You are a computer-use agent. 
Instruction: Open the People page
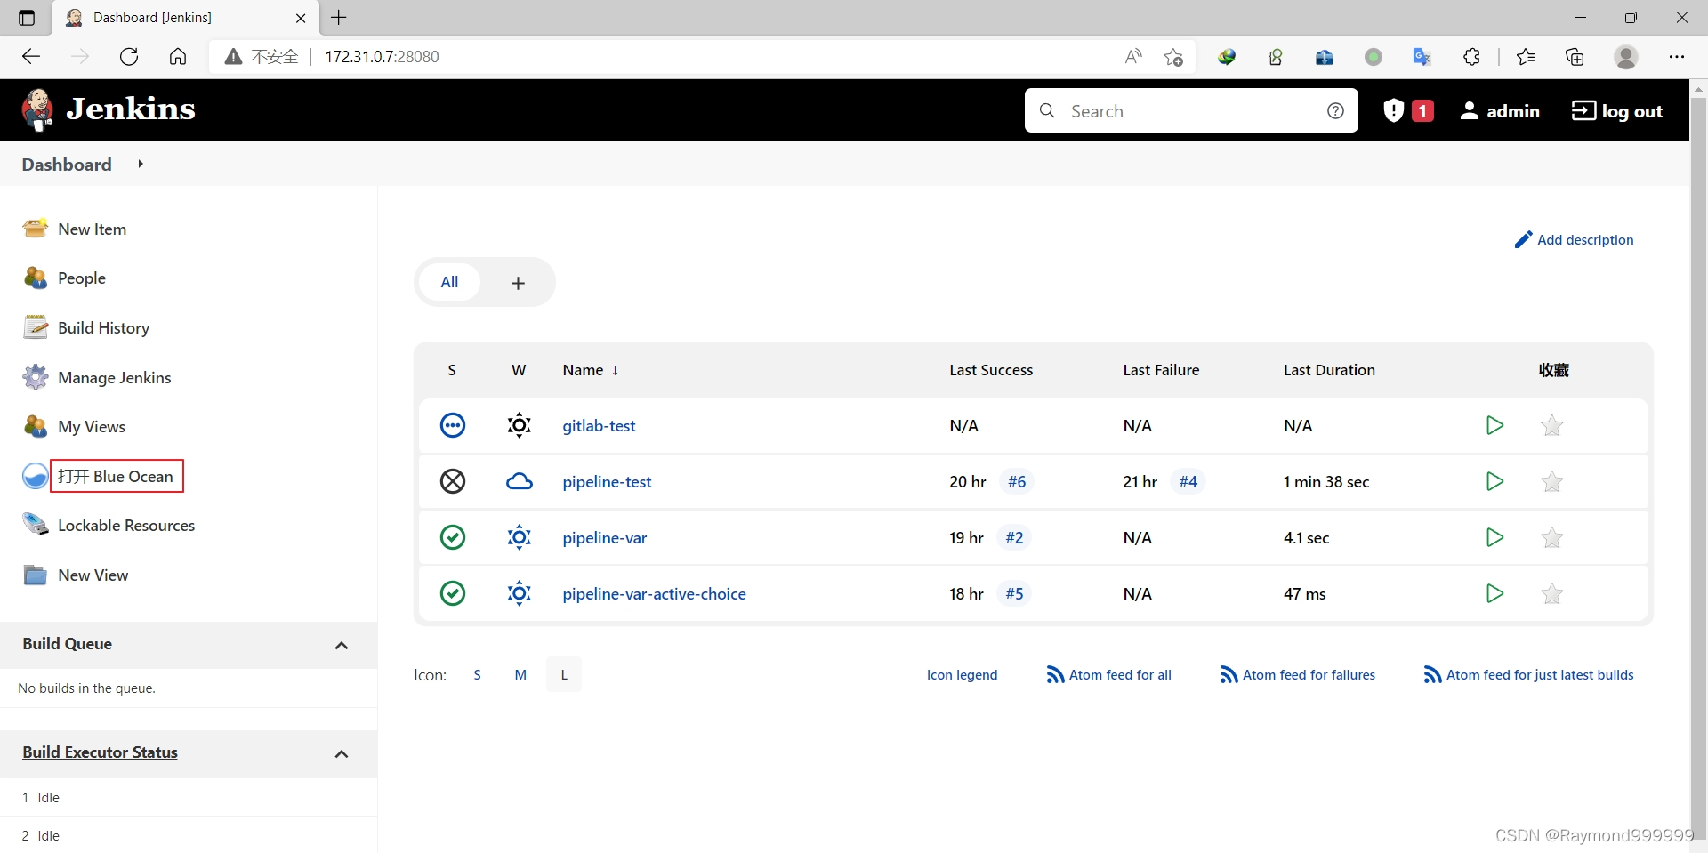click(64, 278)
